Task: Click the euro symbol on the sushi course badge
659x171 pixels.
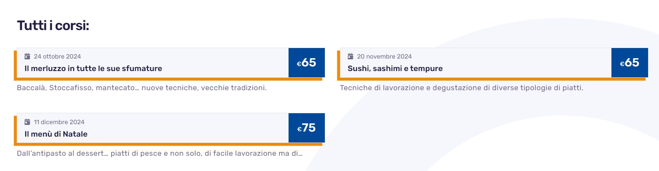Action: 622,64
